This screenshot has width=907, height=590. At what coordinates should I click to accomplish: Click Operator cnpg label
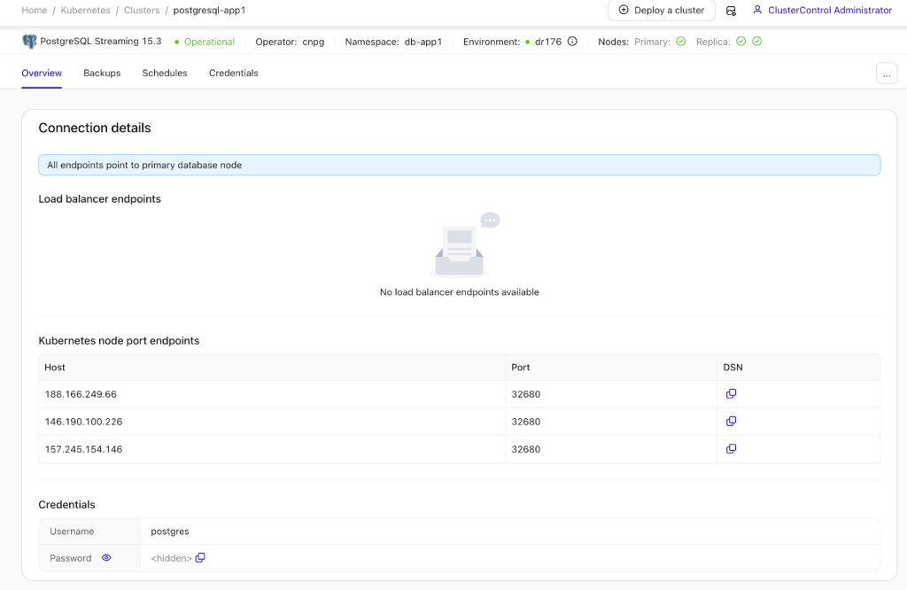290,42
